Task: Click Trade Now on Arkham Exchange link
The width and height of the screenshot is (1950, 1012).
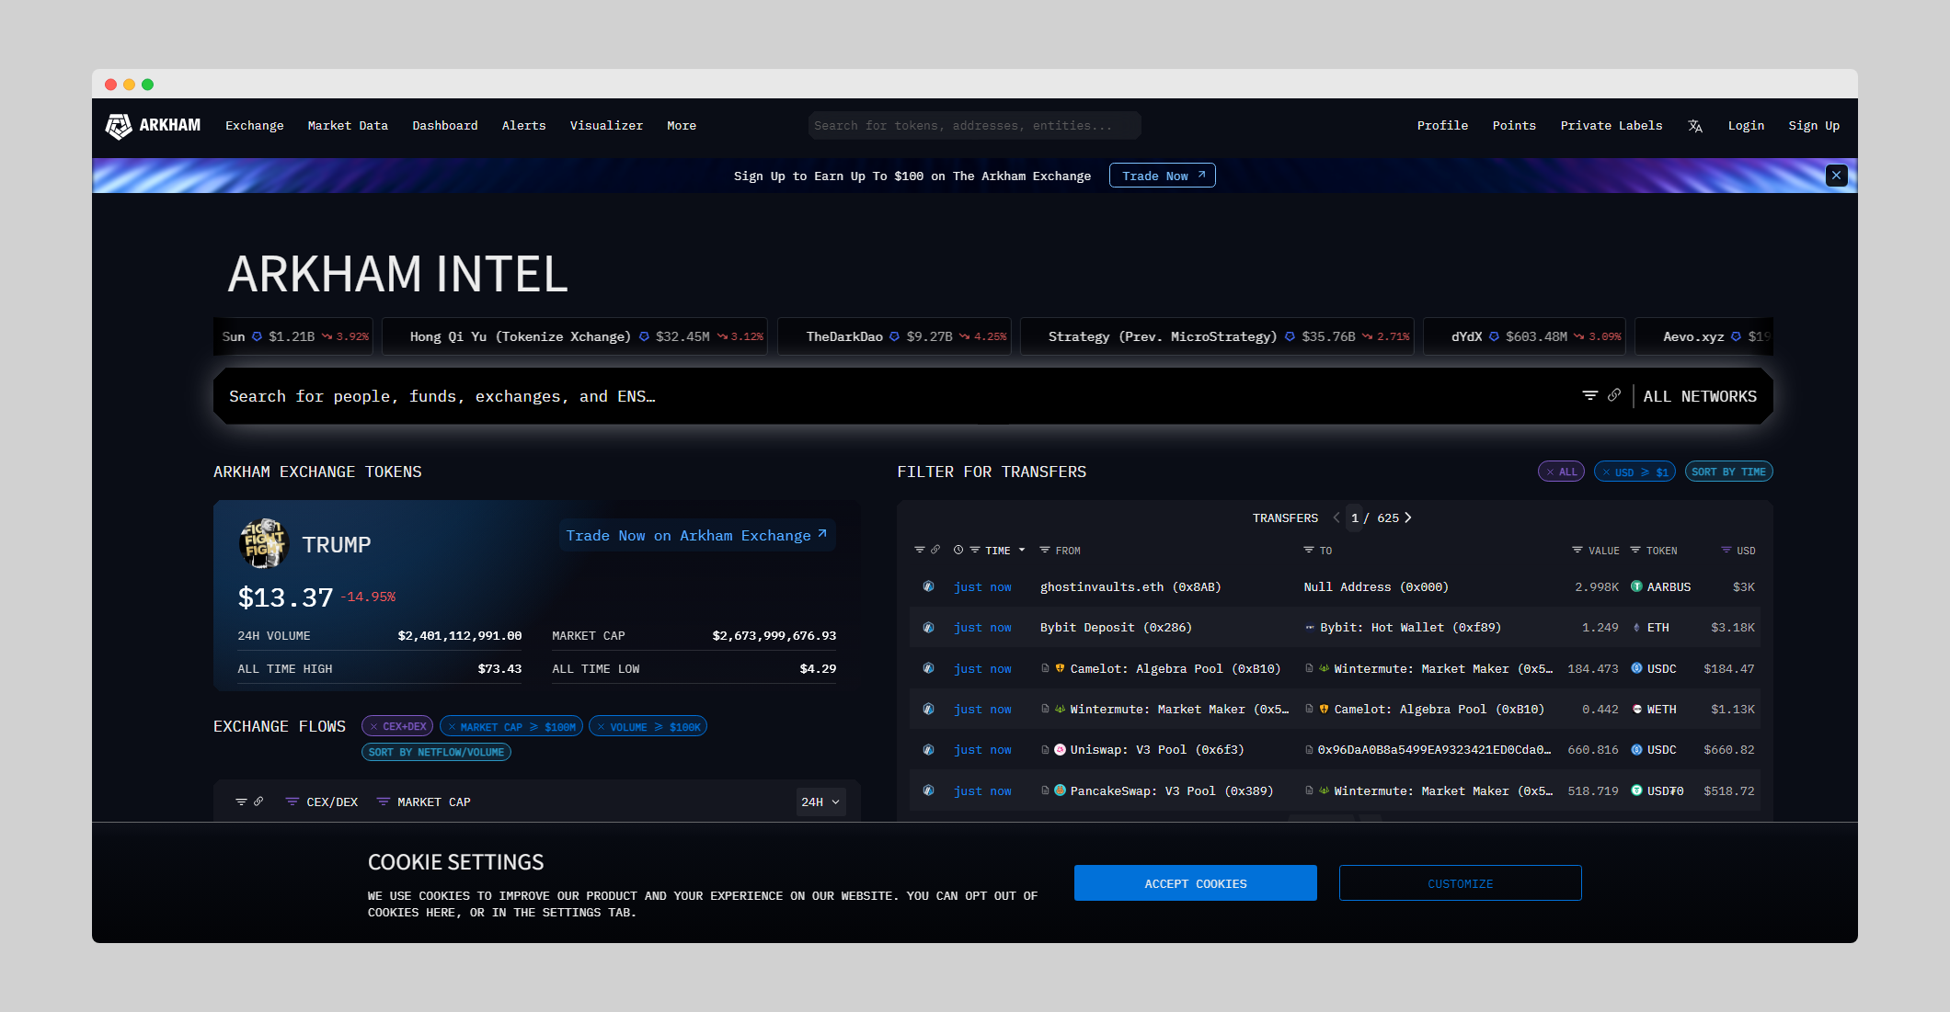Action: [x=696, y=536]
